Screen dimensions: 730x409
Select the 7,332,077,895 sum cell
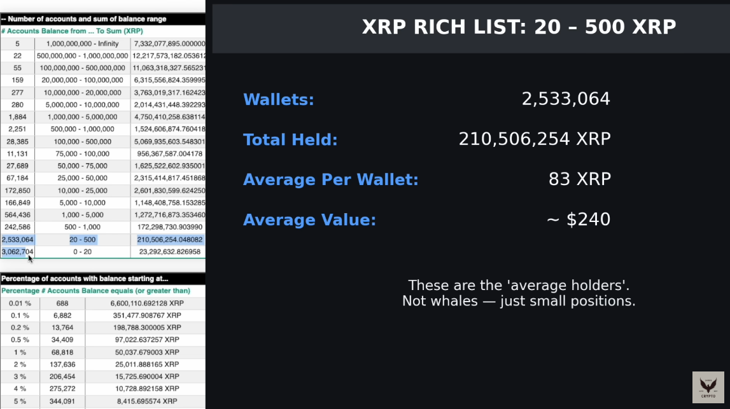(169, 44)
